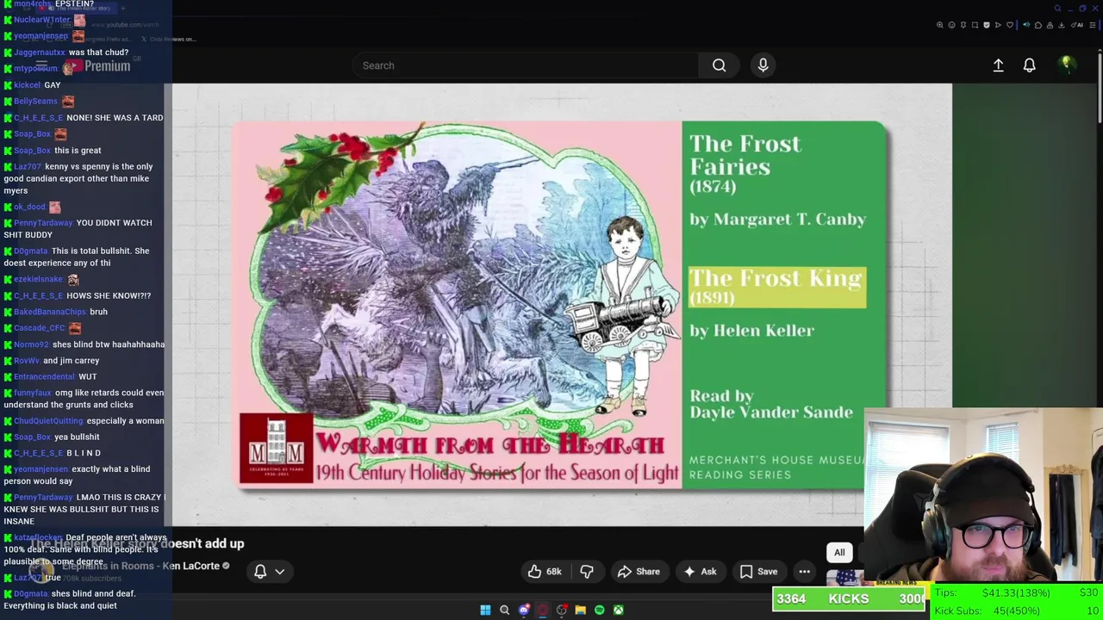This screenshot has height=620, width=1103.
Task: Click chat username Normo92
Action: (x=31, y=344)
